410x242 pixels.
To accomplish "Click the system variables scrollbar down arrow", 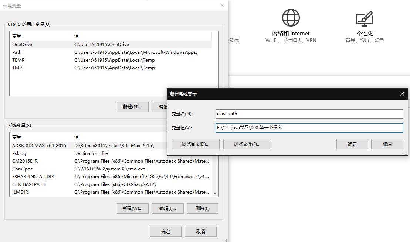I will [x=215, y=193].
